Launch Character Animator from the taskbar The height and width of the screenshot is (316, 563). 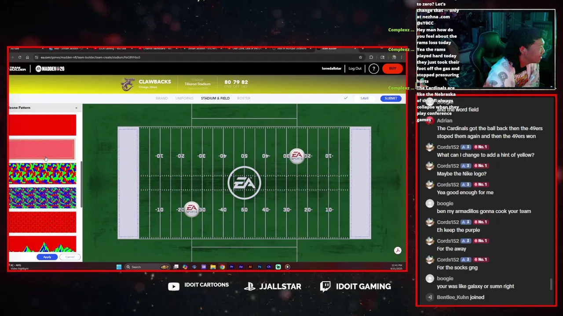[269, 267]
